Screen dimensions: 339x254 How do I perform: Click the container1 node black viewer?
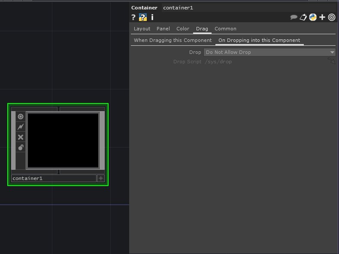[x=63, y=140]
